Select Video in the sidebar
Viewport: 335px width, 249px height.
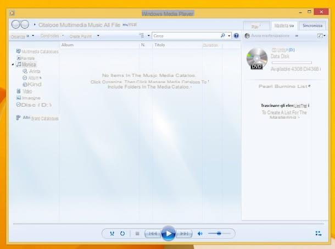coord(24,91)
